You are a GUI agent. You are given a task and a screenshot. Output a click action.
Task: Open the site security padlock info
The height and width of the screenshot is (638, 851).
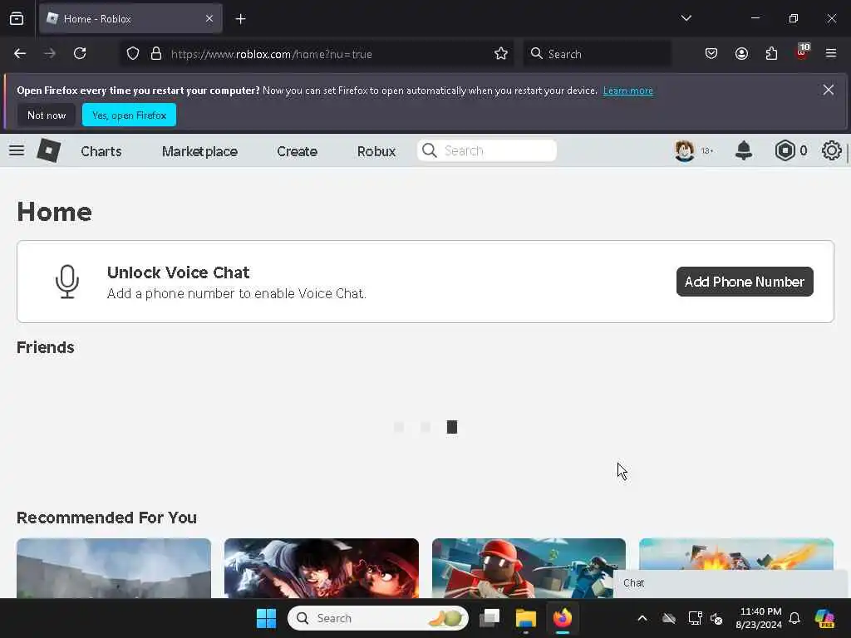[x=156, y=54]
